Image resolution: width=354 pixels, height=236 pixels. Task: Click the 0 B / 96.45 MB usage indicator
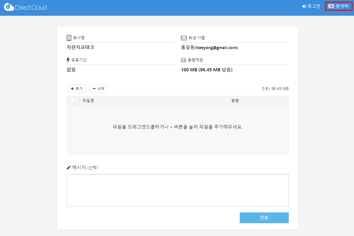click(275, 89)
